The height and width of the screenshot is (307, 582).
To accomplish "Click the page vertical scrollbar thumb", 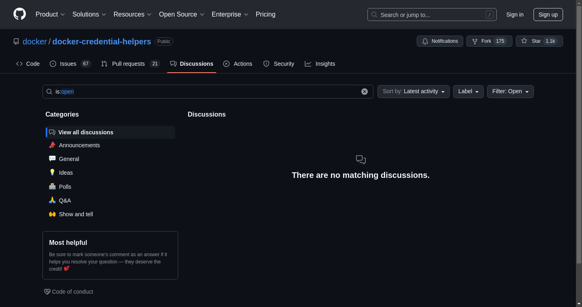I will click(579, 134).
